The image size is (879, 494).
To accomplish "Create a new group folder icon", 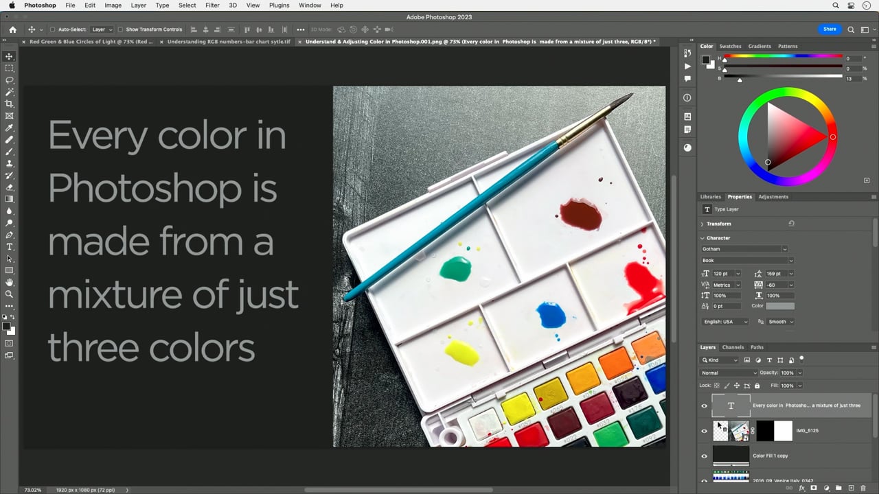I will 838,488.
